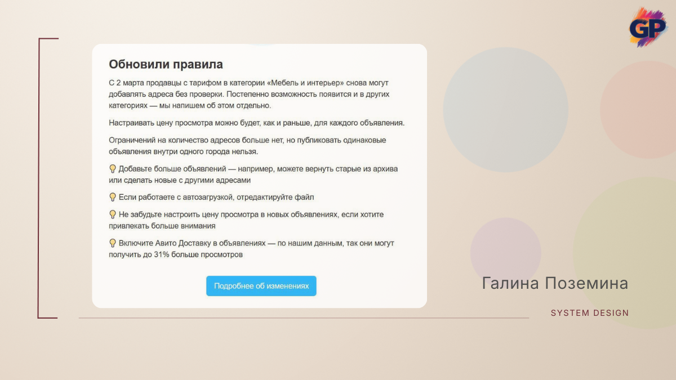Click the text "Галина Поземина"
Image resolution: width=676 pixels, height=380 pixels.
pos(555,283)
